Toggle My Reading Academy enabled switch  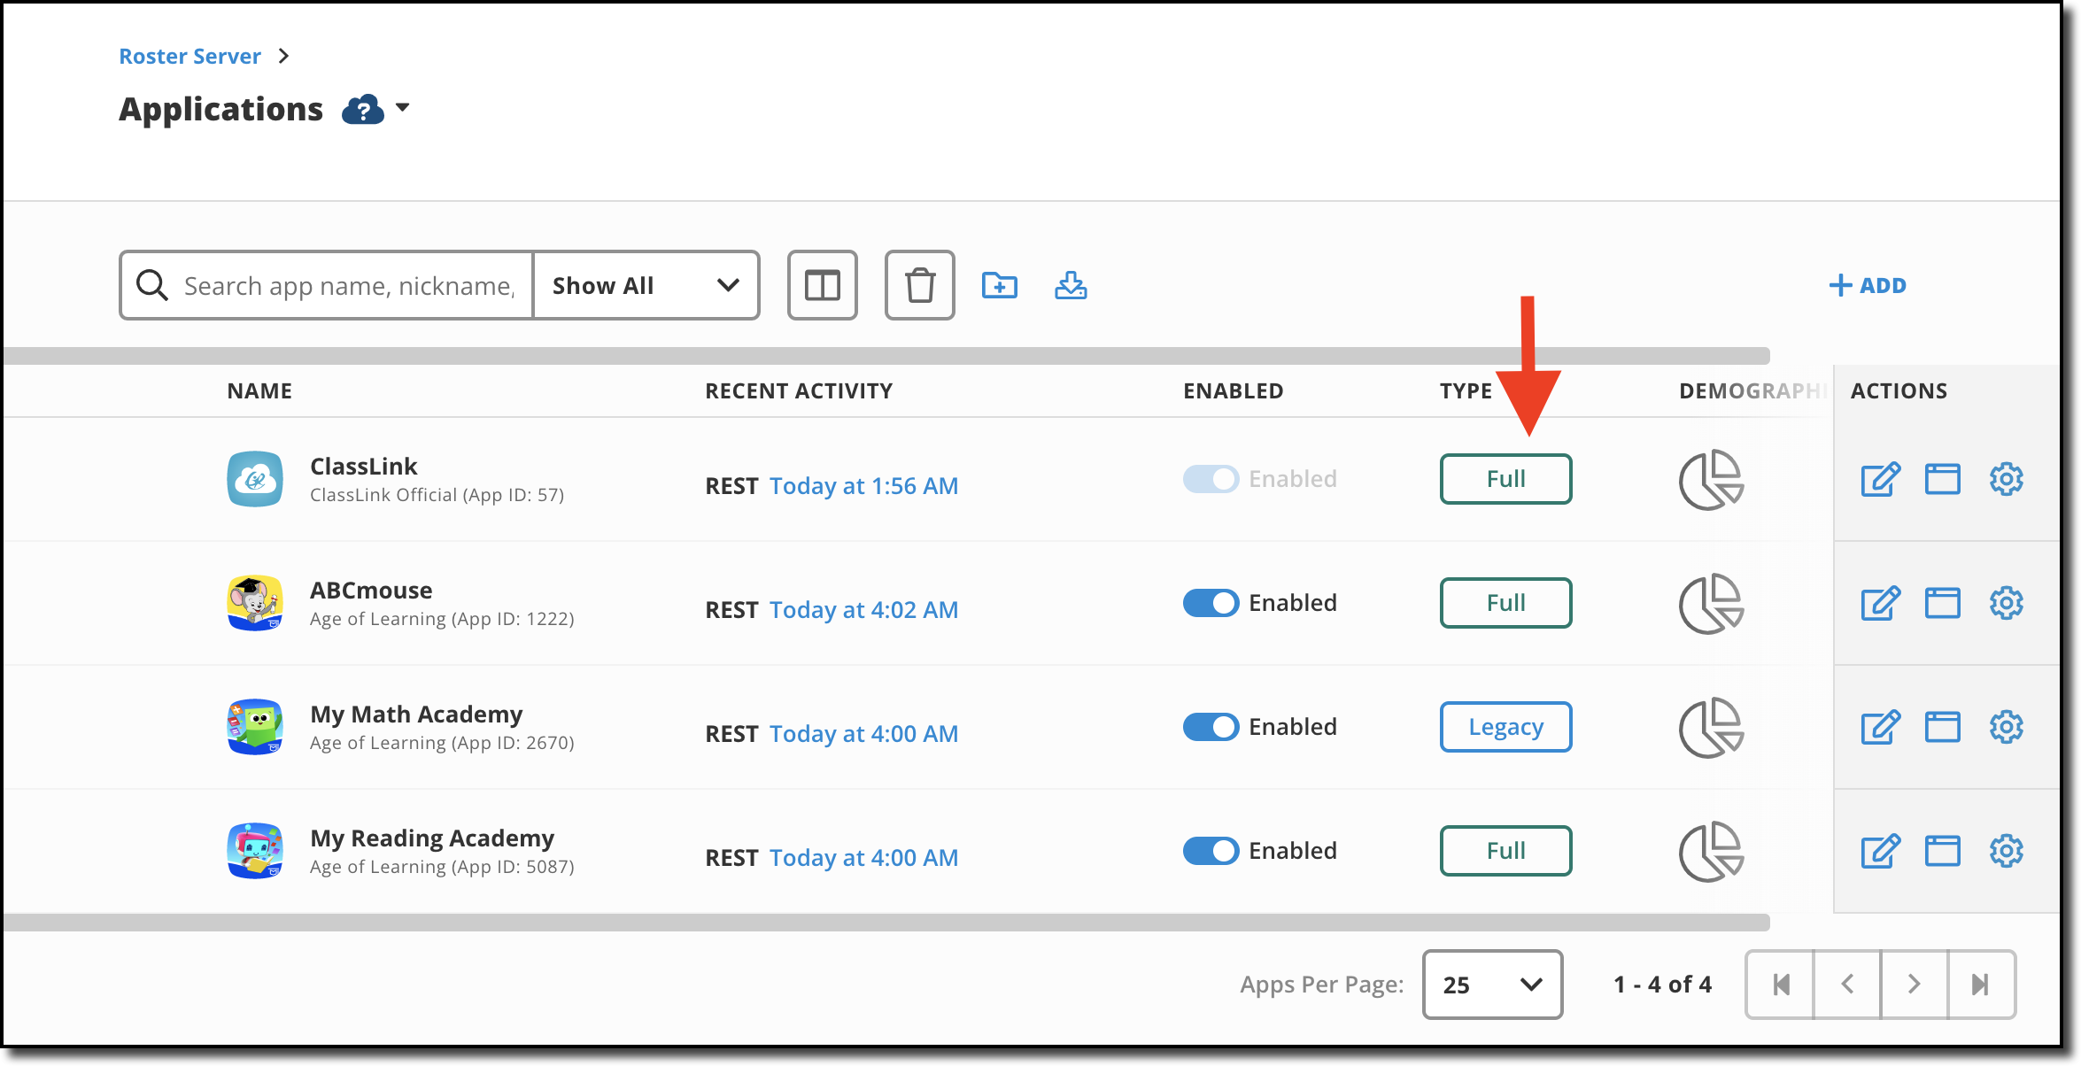[1211, 851]
